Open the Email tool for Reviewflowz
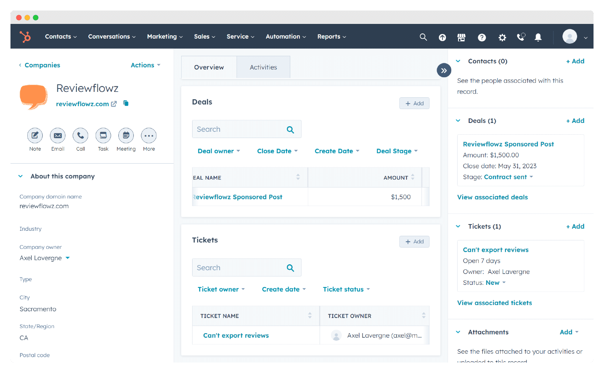This screenshot has height=373, width=604. 57,136
